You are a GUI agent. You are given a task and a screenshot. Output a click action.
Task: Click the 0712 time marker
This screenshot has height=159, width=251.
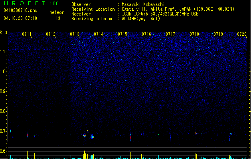coord(51,34)
